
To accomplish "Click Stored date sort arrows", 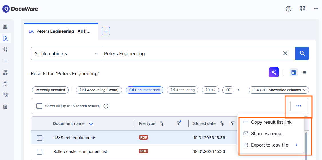I will 222,123.
